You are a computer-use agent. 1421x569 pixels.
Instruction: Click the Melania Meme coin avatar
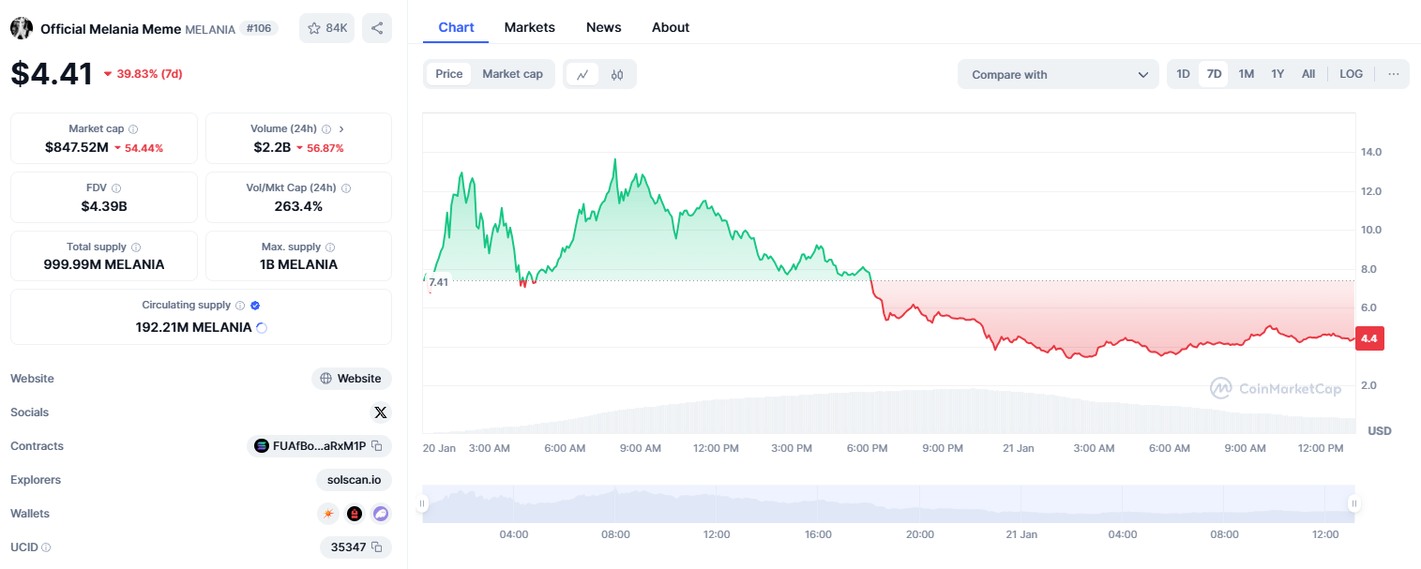click(21, 28)
